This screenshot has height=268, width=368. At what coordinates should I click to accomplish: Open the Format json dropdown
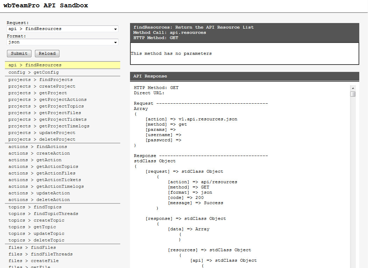(62, 42)
